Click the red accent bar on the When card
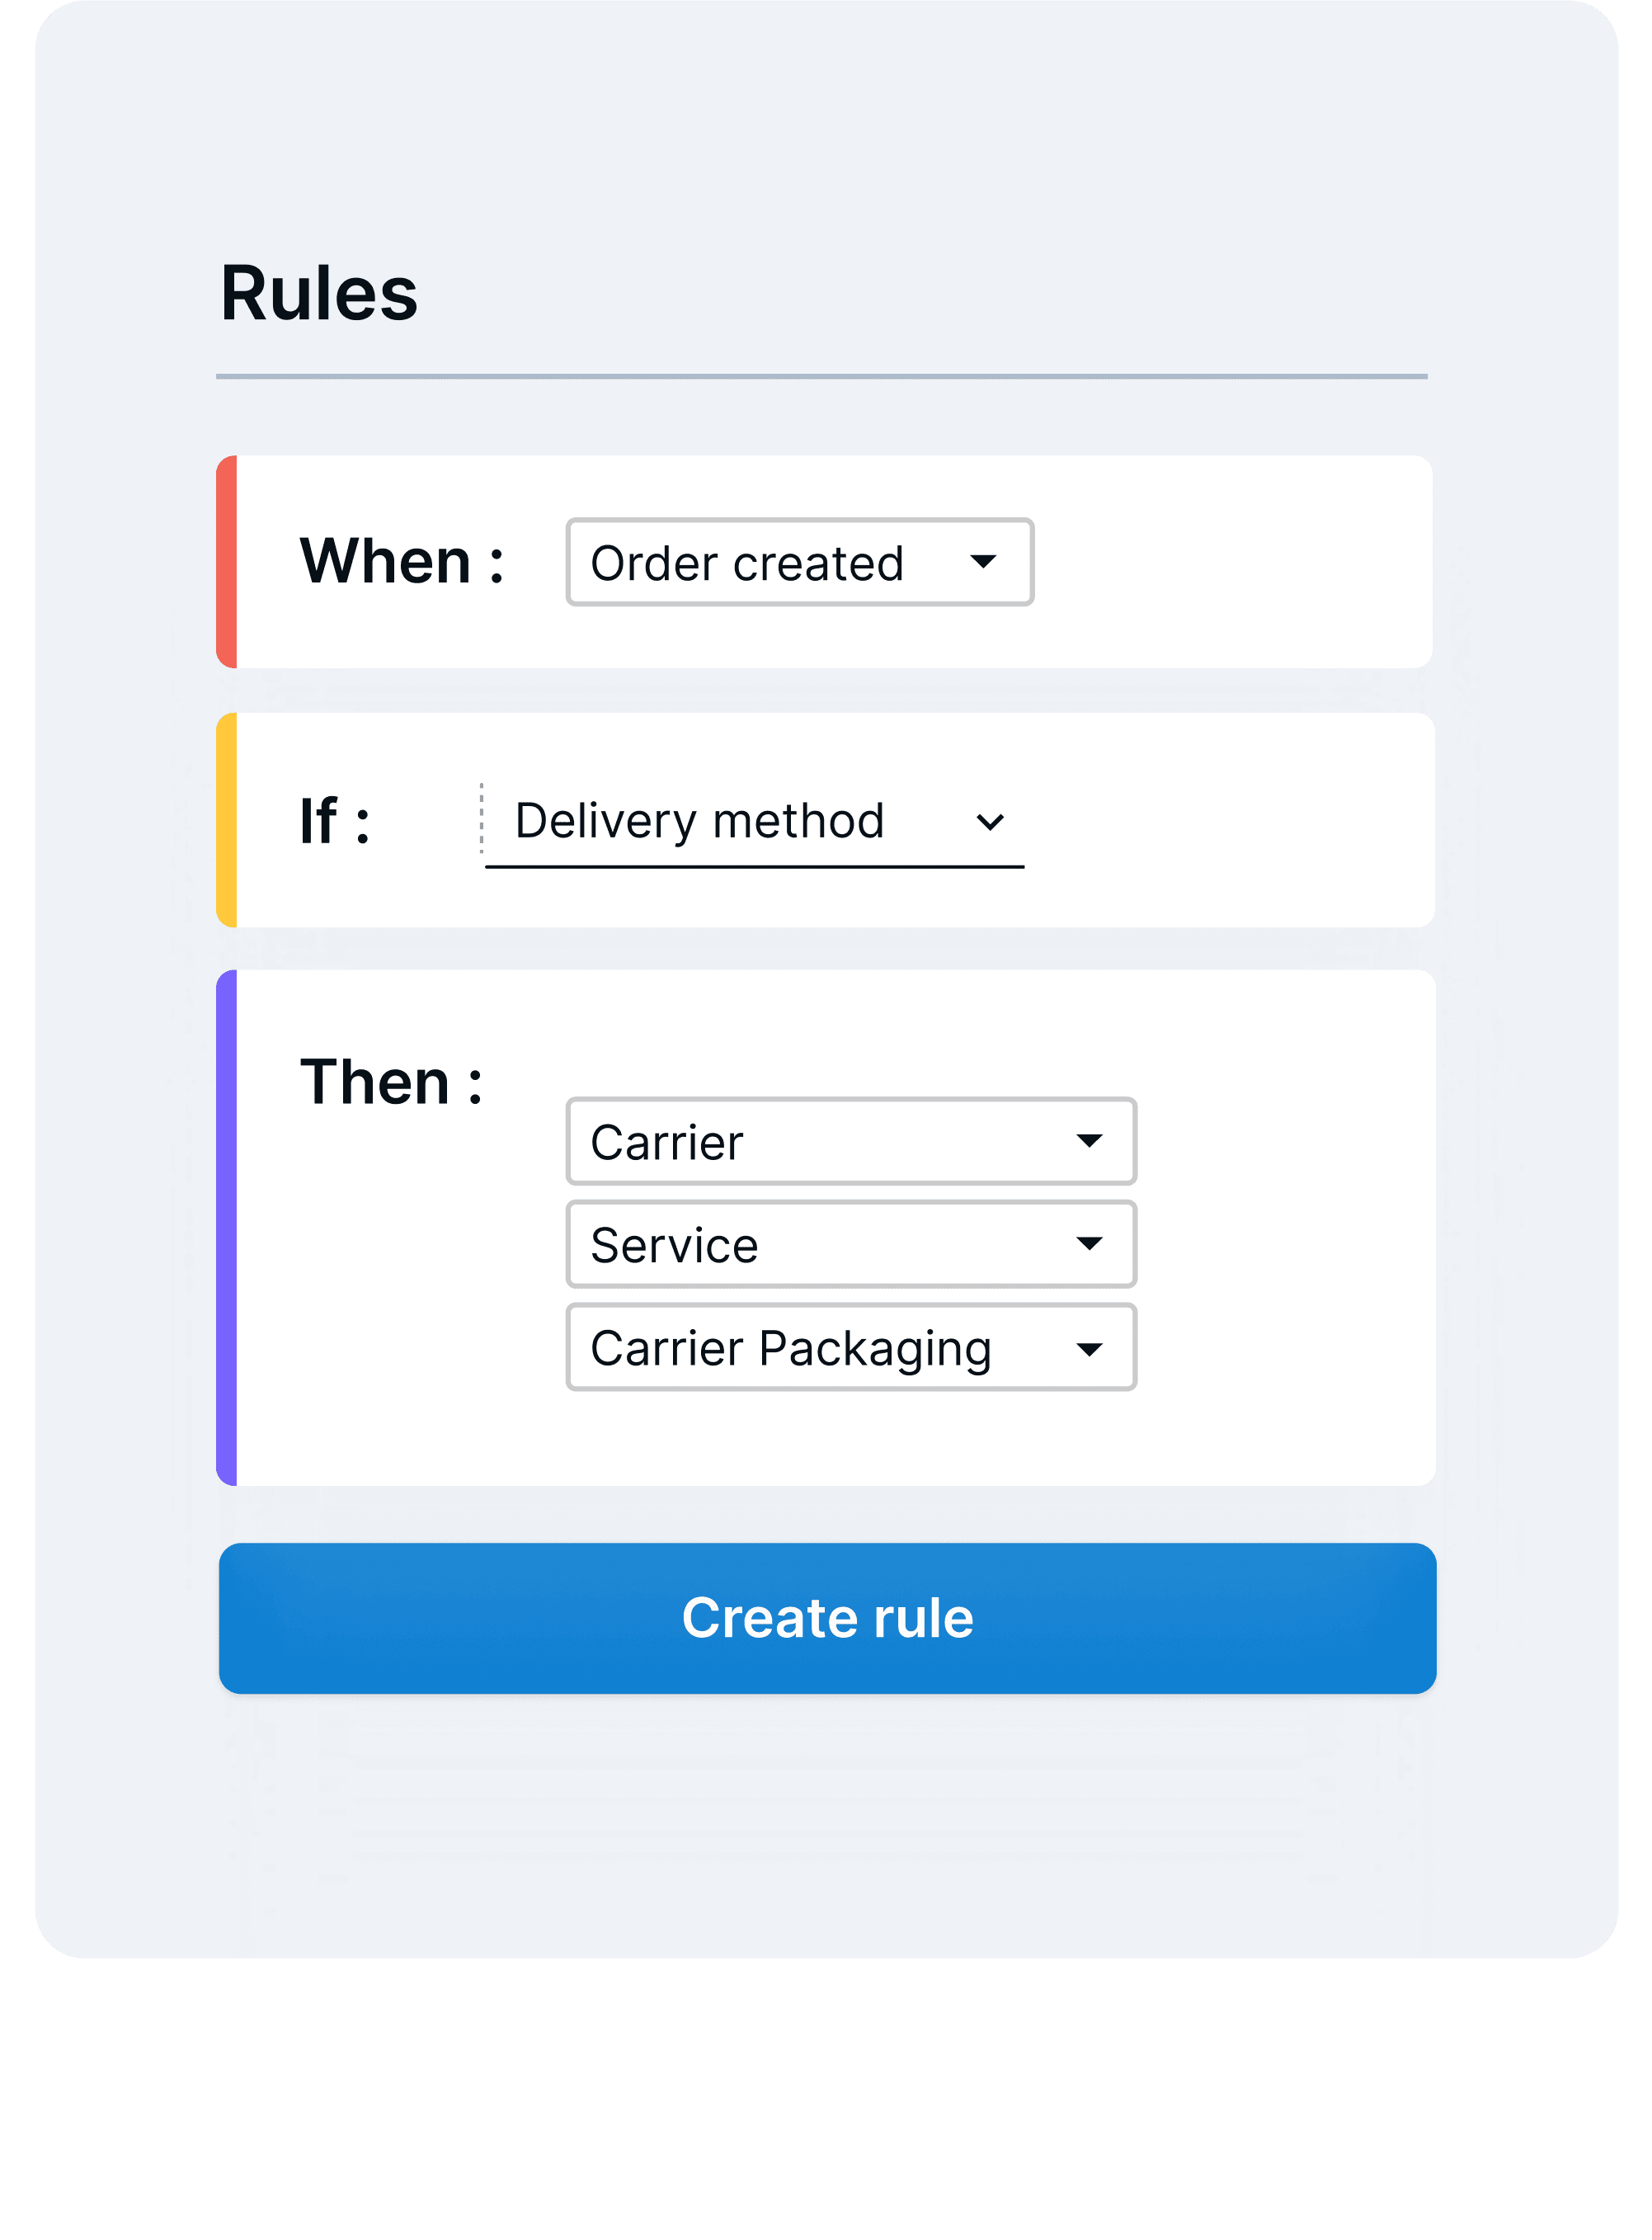The image size is (1652, 2240). point(227,562)
